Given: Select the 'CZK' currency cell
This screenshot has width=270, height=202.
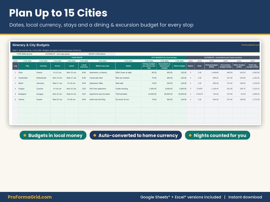Looking at the screenshot, I should [84, 89].
